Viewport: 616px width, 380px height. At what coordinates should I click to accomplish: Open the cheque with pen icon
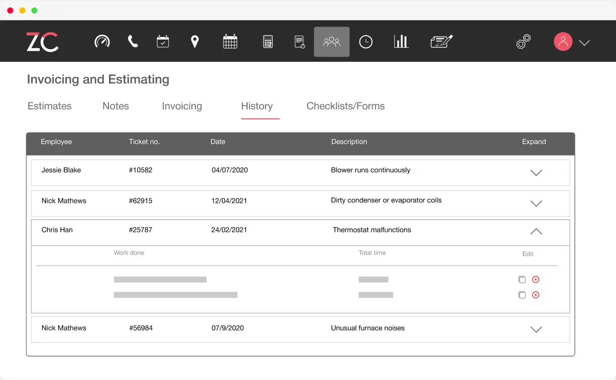coord(442,42)
